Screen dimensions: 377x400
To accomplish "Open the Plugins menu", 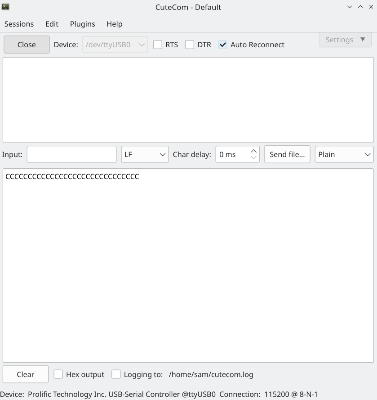I will click(83, 24).
